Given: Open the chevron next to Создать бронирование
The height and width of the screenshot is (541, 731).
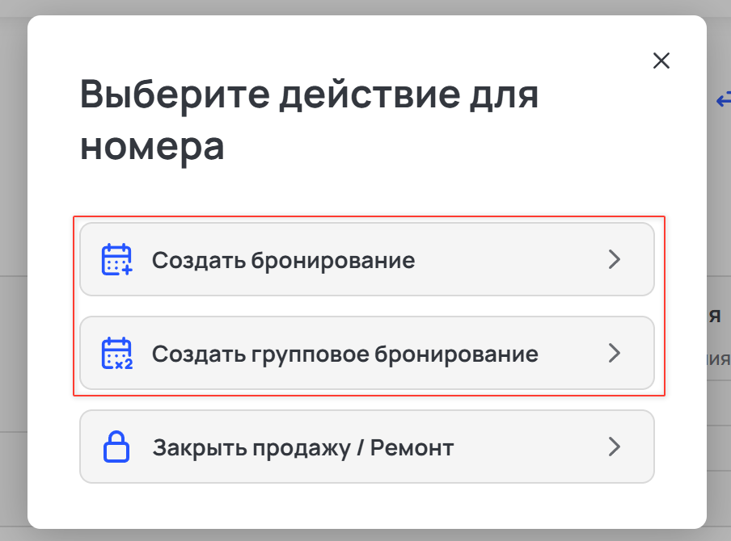Looking at the screenshot, I should [615, 259].
